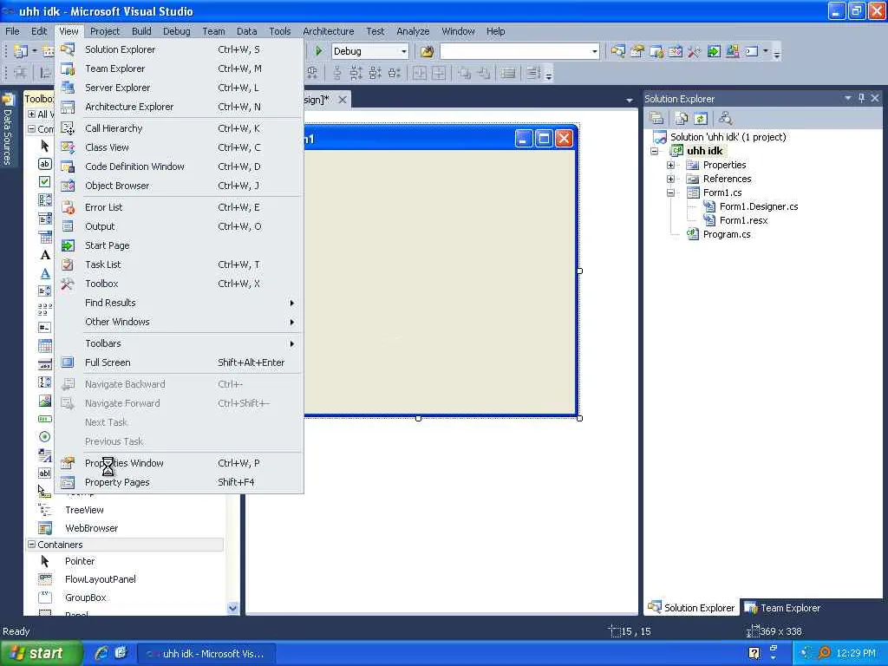888x666 pixels.
Task: Open the Architecture menu
Action: click(x=329, y=31)
